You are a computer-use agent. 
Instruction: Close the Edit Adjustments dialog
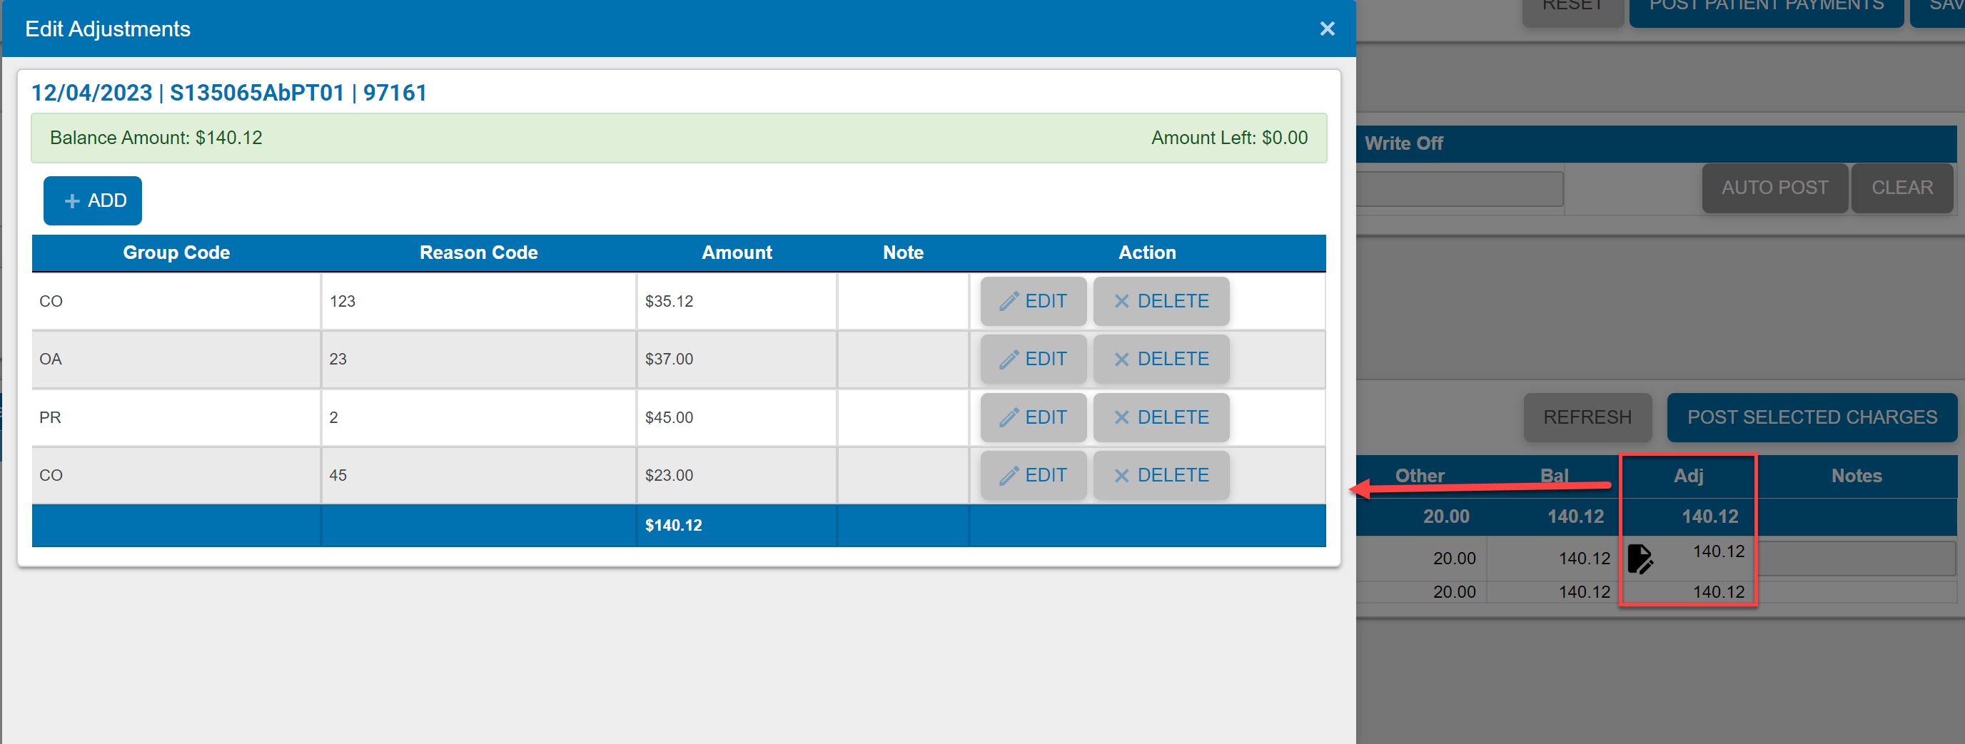[1328, 29]
